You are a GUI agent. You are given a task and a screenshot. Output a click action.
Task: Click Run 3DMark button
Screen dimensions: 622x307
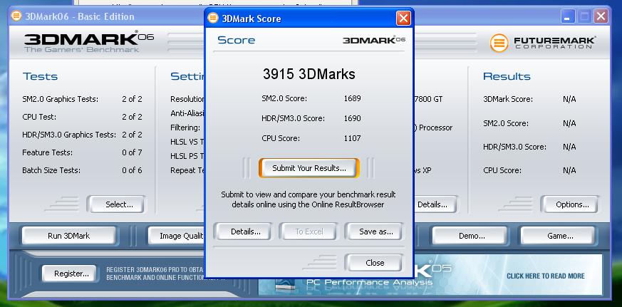click(x=68, y=236)
